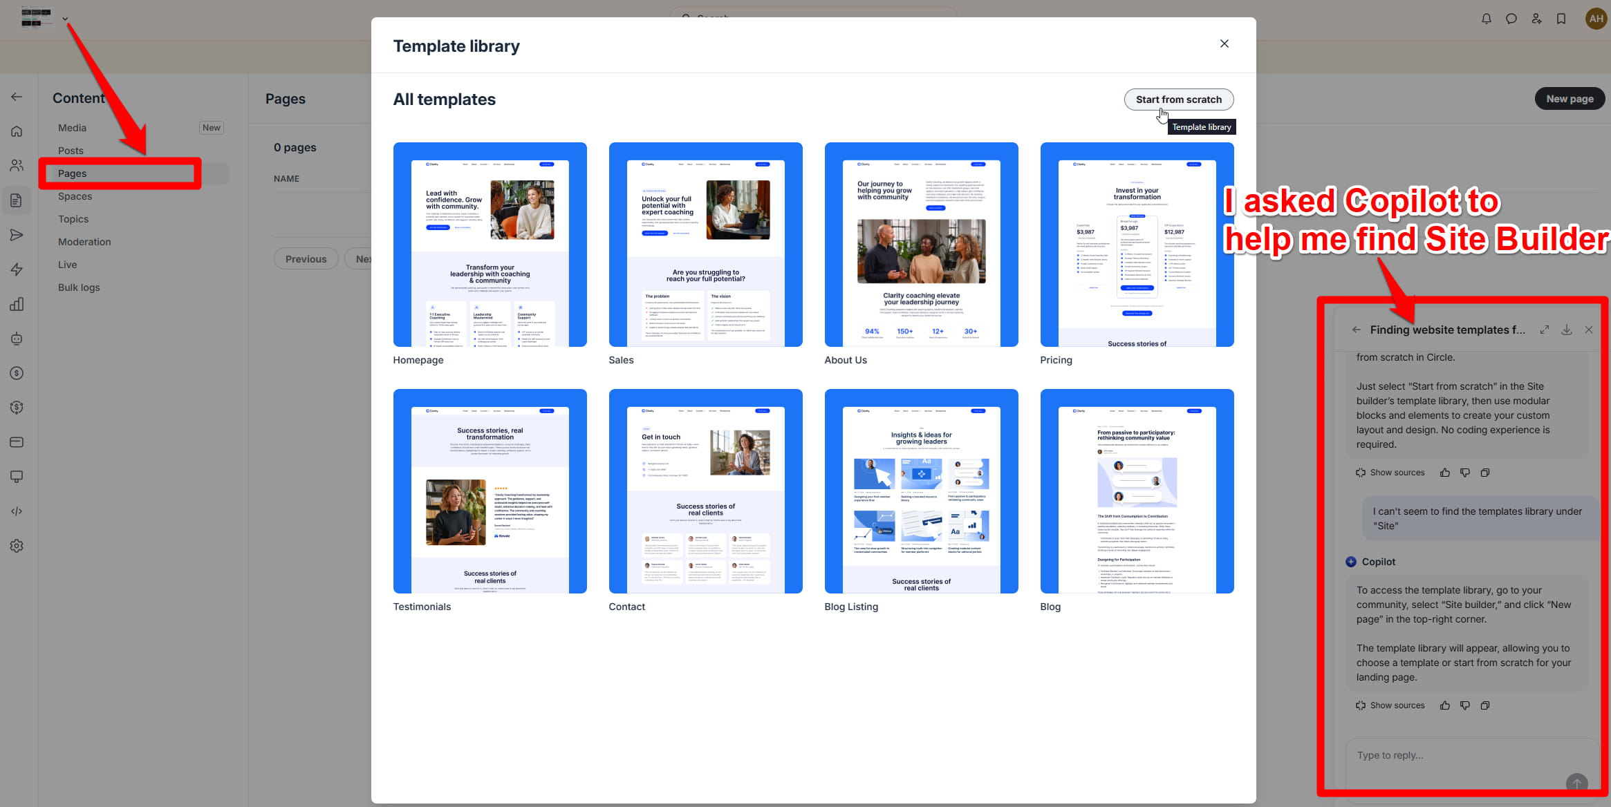
Task: Download the Copilot conversation
Action: click(1567, 330)
